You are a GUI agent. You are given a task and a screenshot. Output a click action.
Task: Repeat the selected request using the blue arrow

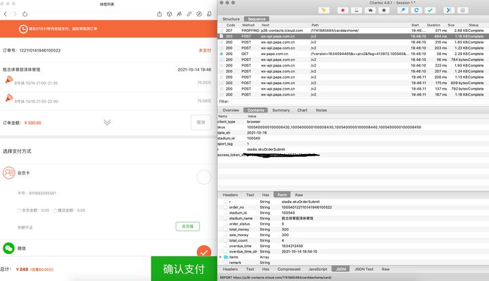416,10
